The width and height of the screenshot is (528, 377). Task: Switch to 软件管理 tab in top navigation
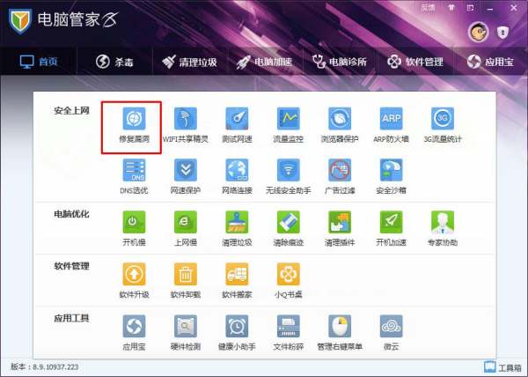tap(415, 62)
